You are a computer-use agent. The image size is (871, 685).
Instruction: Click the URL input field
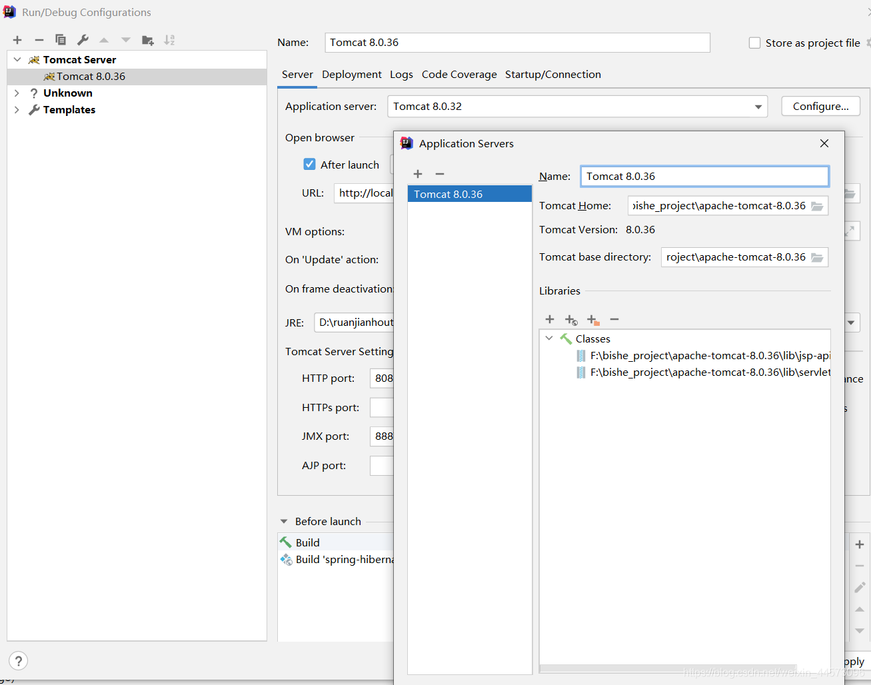(364, 193)
